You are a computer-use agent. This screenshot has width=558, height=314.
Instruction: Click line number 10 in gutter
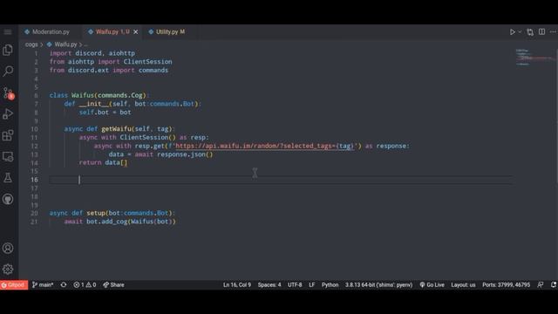point(34,129)
